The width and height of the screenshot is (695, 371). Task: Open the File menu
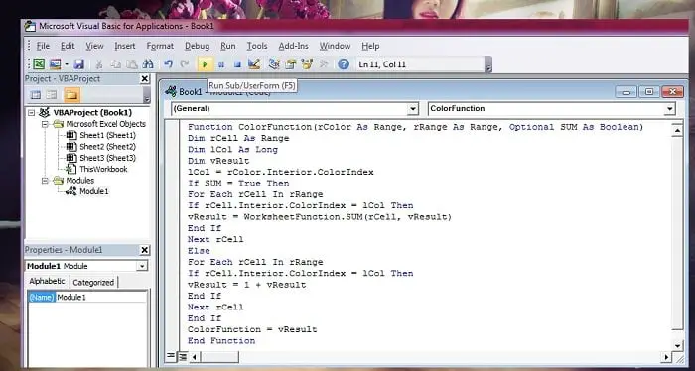pos(43,46)
